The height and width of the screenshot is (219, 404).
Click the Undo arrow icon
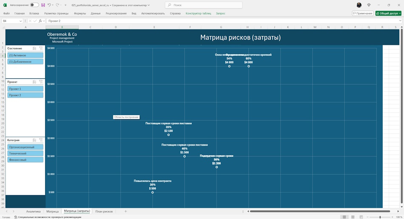49,5
